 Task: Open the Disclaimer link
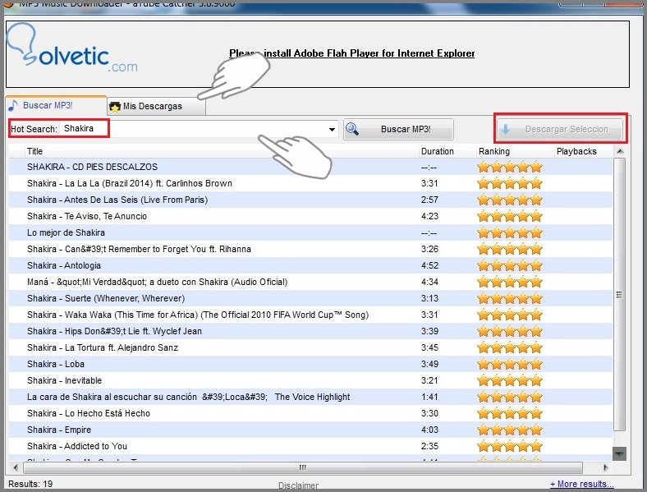[298, 485]
